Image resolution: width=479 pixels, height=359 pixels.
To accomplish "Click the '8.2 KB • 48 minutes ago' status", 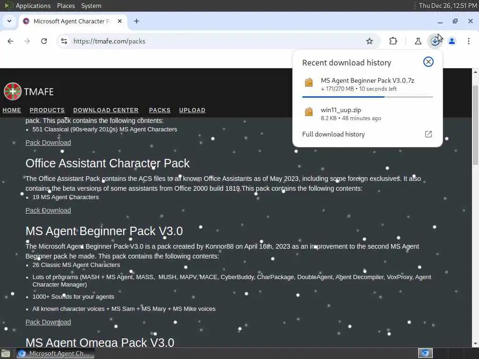I will pyautogui.click(x=351, y=118).
